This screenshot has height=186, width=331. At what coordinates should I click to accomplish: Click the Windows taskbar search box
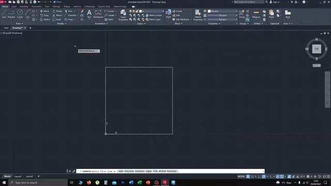coord(38,182)
